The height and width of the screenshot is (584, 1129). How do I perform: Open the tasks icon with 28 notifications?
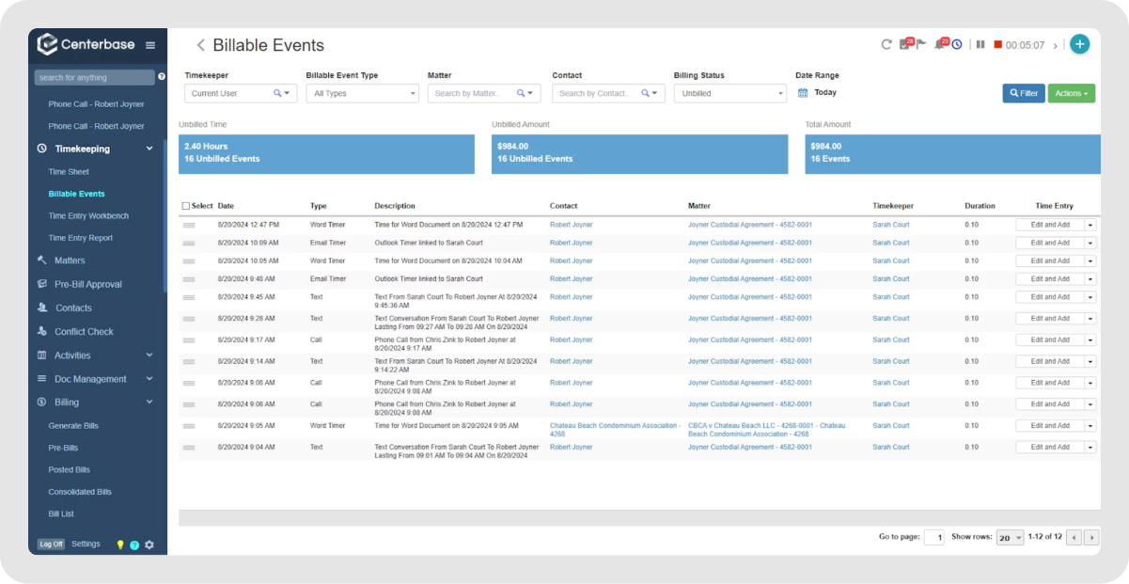(903, 45)
